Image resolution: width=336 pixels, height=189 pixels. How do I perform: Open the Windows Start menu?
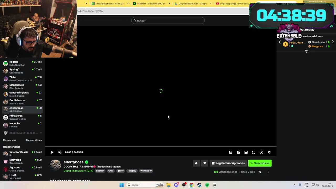[122, 185]
